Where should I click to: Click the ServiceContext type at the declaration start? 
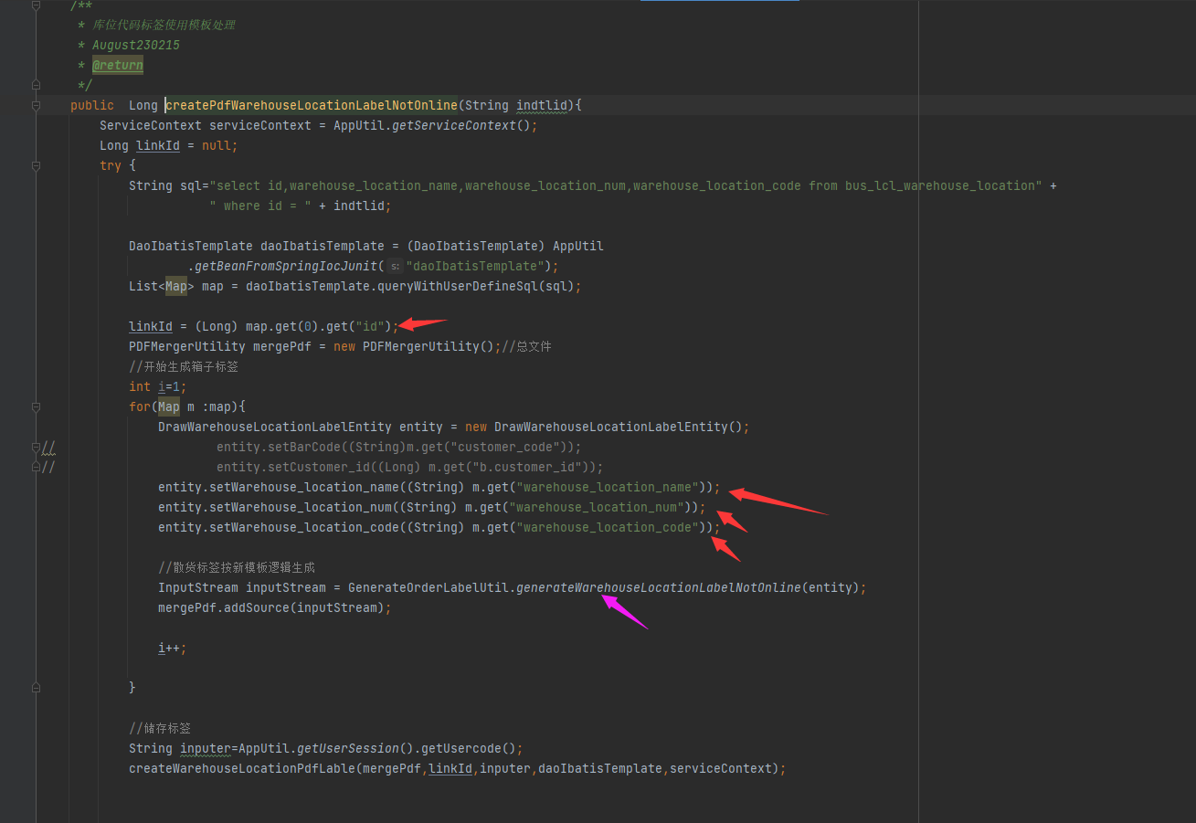point(151,125)
